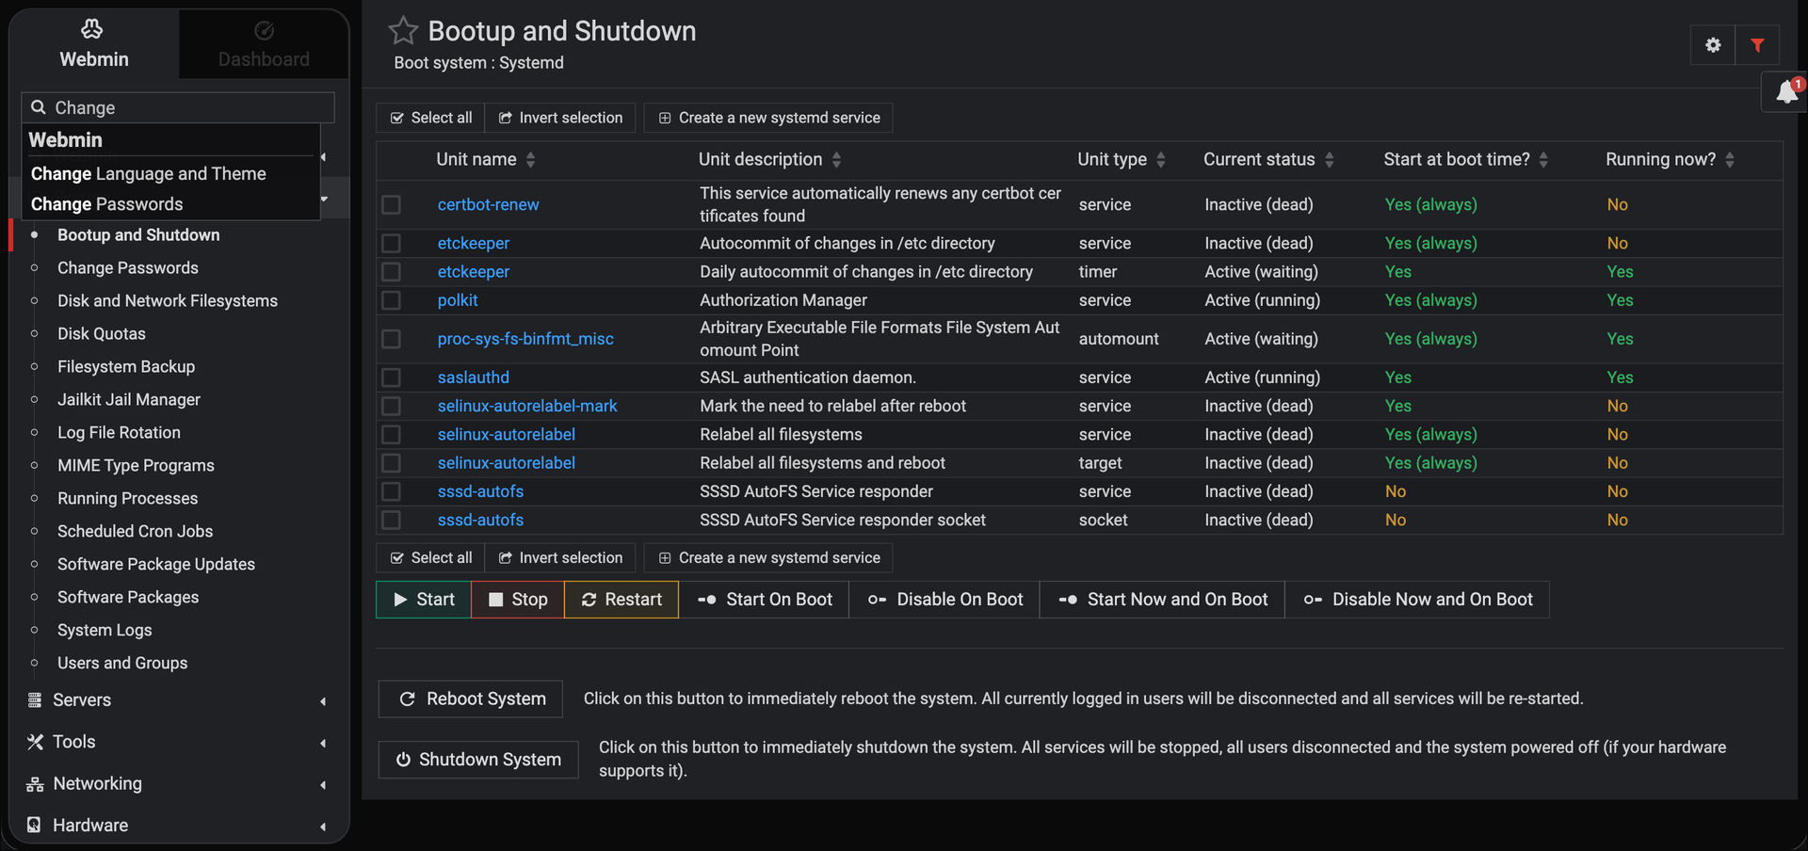Viewport: 1808px width, 851px height.
Task: Click Start Now and On Boot
Action: [1162, 600]
